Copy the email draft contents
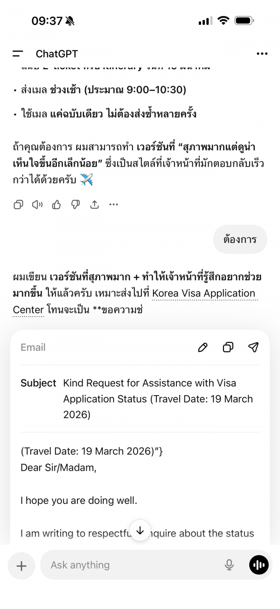This screenshot has height=609, width=280. (228, 347)
